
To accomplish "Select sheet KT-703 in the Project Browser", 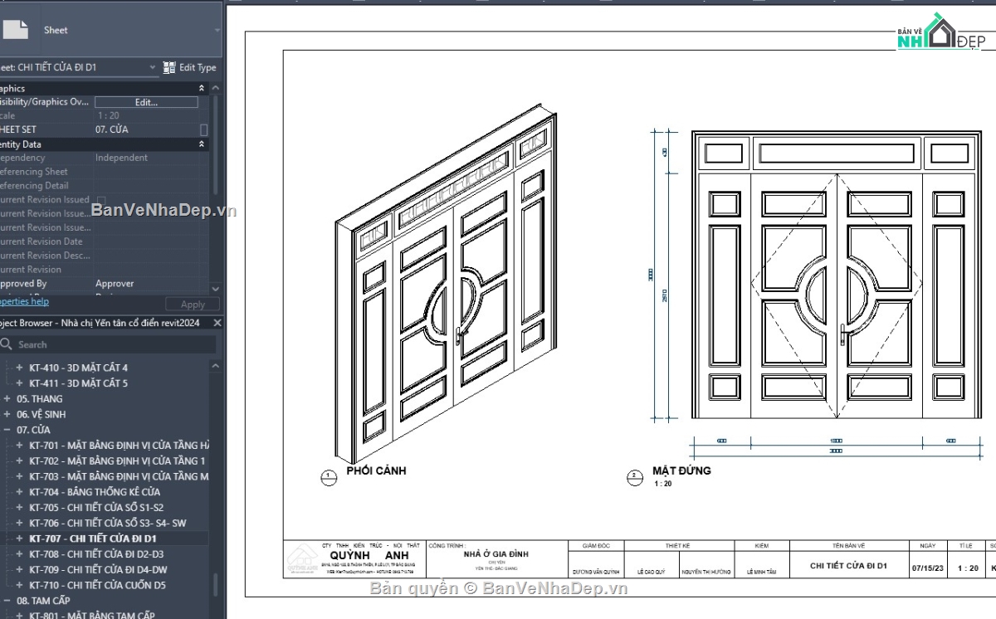I will click(x=119, y=476).
